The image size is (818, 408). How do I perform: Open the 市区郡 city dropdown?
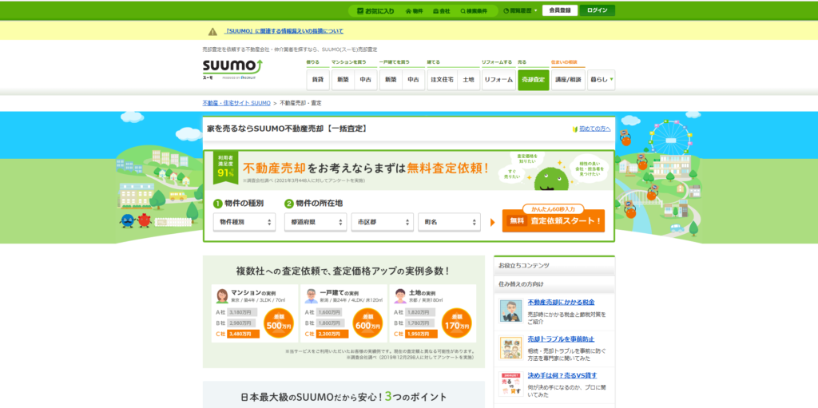[x=383, y=222]
